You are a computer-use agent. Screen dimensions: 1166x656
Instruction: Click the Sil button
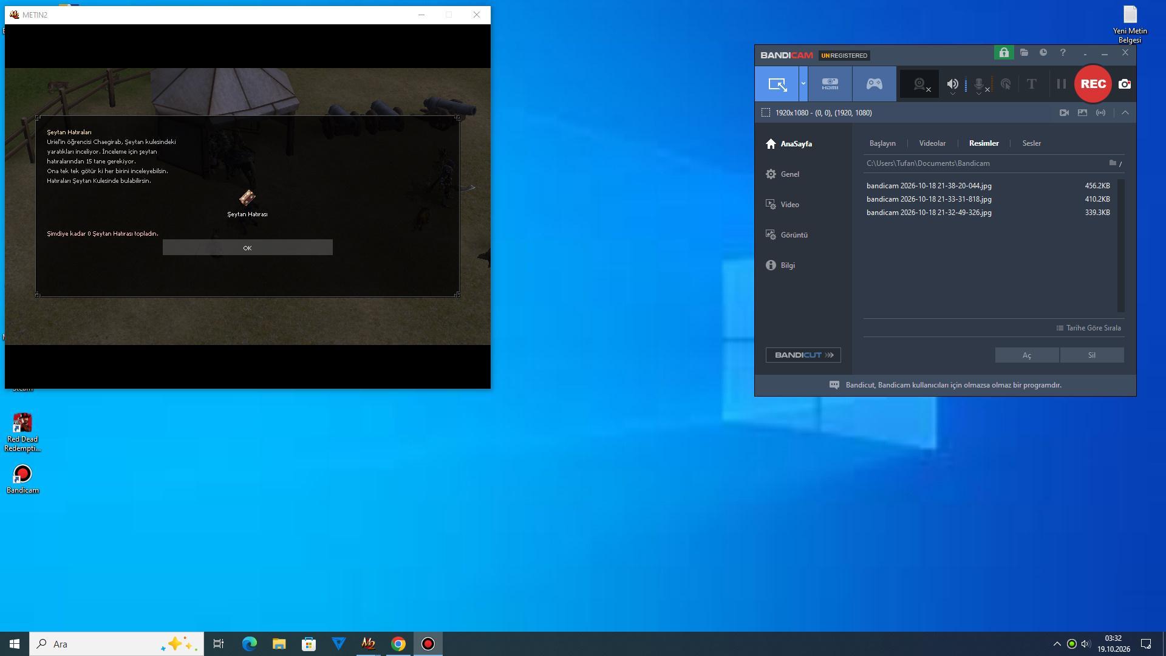click(1092, 355)
